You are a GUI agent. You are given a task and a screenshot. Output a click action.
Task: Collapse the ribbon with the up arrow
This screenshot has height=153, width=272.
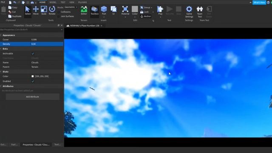tap(250, 3)
